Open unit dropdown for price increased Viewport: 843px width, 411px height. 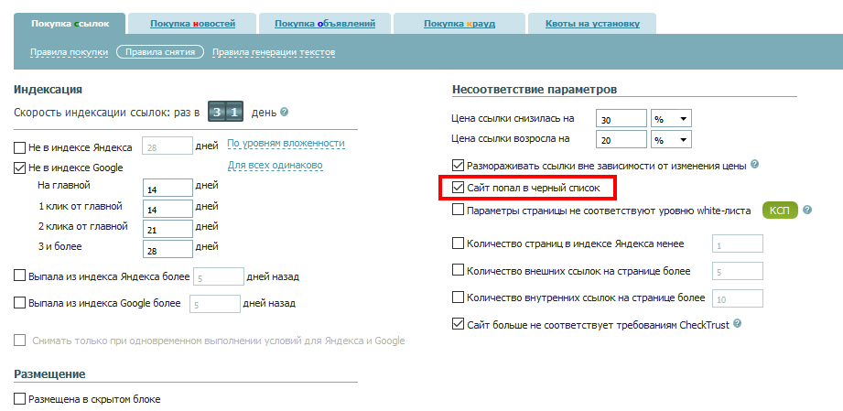click(x=671, y=139)
